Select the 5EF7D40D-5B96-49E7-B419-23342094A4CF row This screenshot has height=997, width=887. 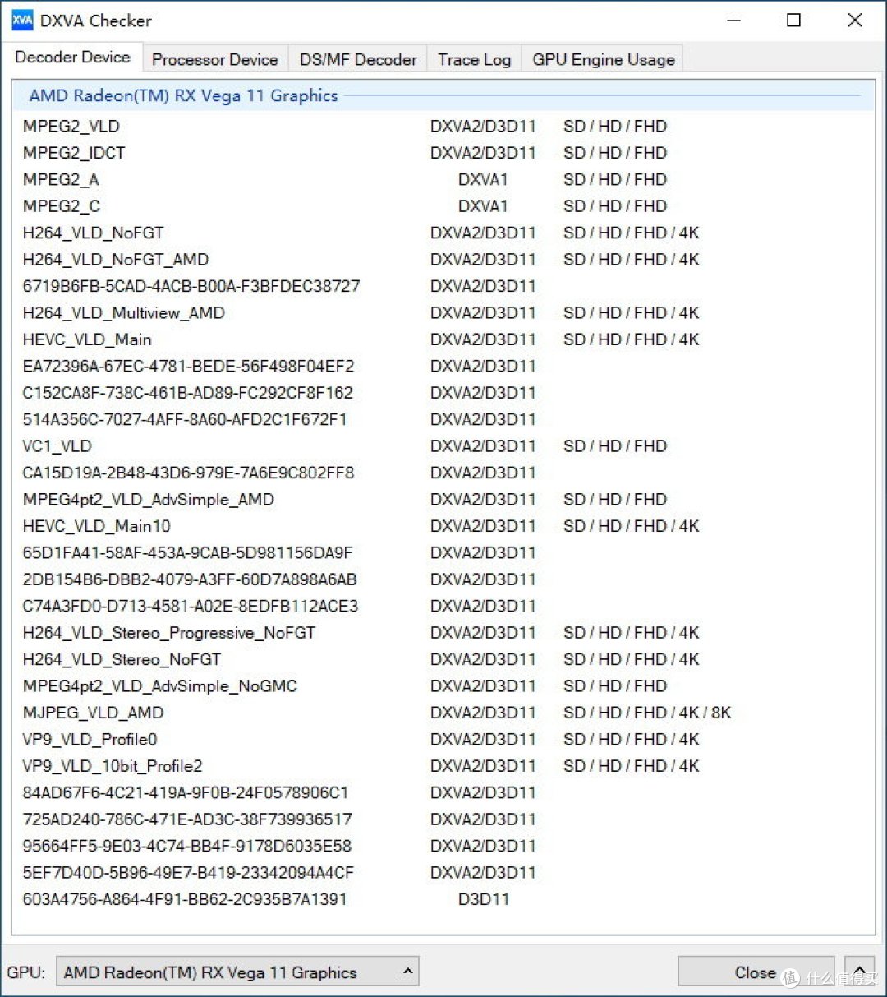click(443, 873)
